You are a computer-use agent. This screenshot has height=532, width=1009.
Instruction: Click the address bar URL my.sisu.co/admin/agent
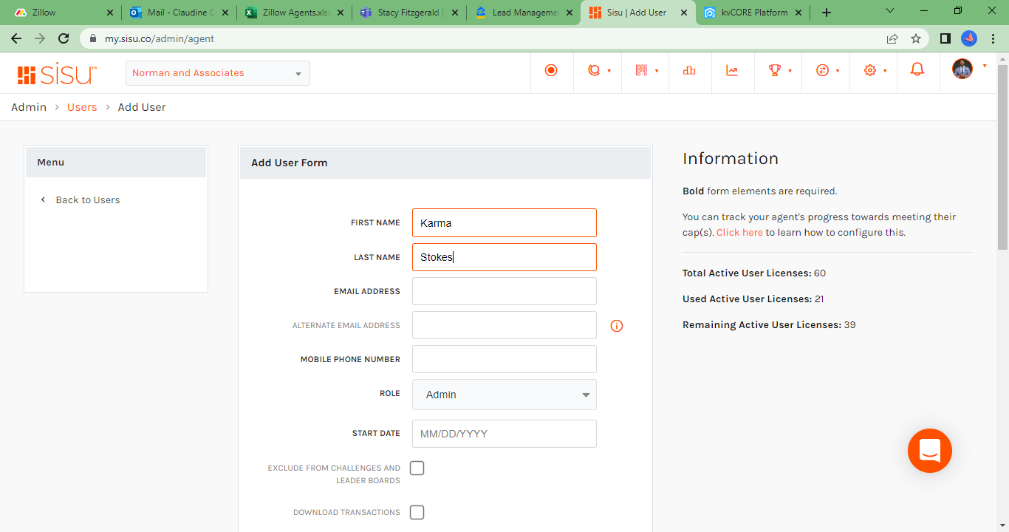click(160, 38)
